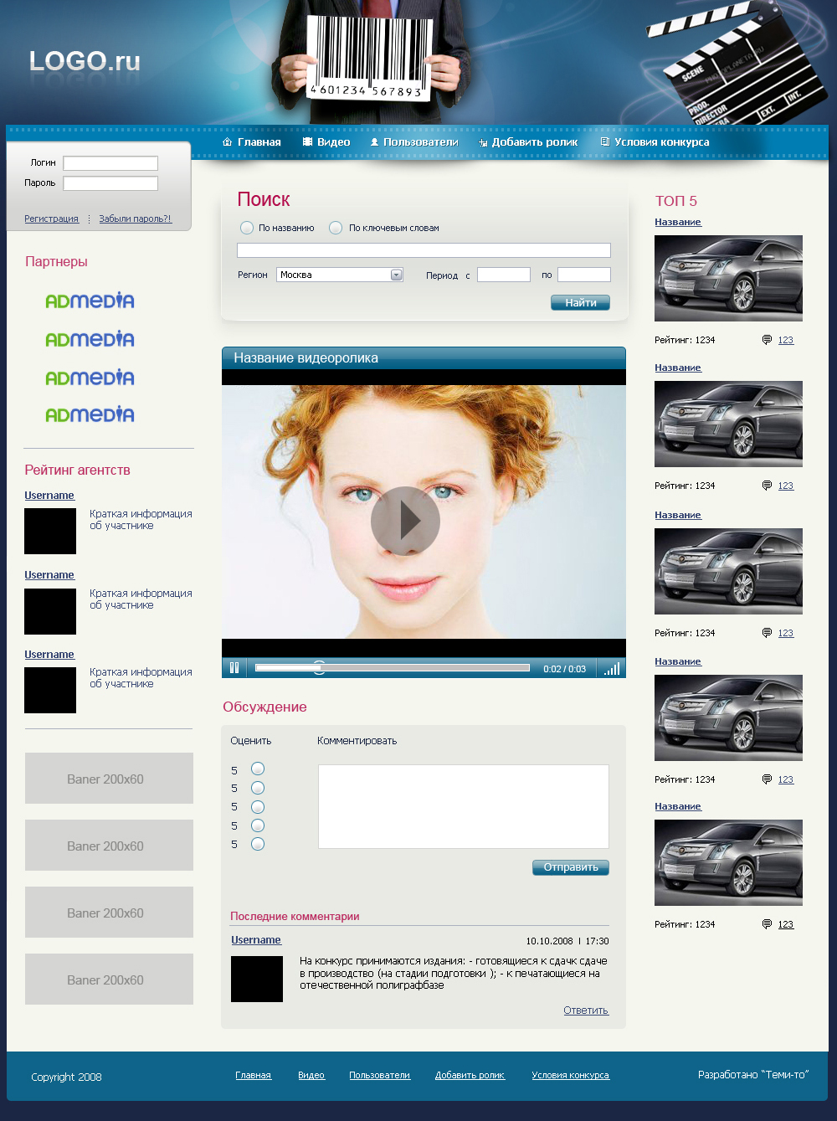Screen dimensions: 837x1121
Task: Click the wide search text field
Action: click(x=424, y=250)
